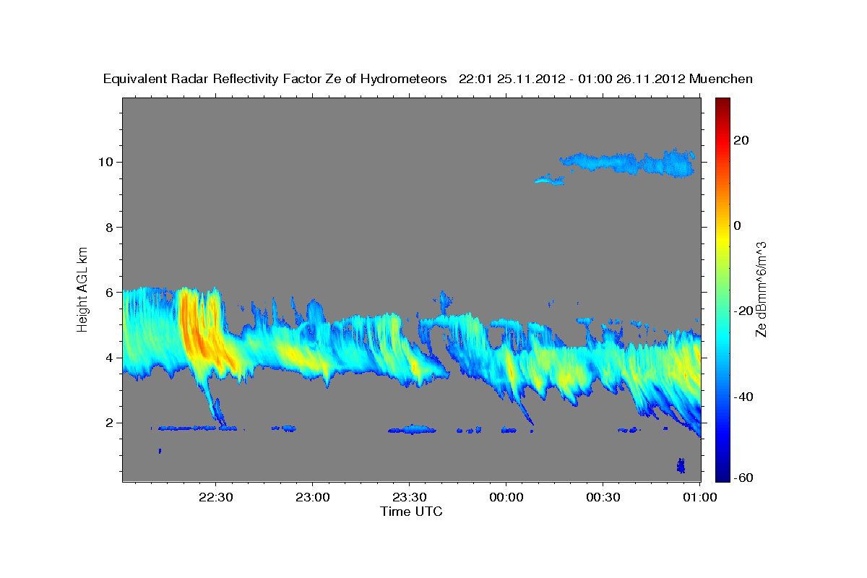Click the height tick label 8
The width and height of the screenshot is (867, 578).
pyautogui.click(x=111, y=227)
